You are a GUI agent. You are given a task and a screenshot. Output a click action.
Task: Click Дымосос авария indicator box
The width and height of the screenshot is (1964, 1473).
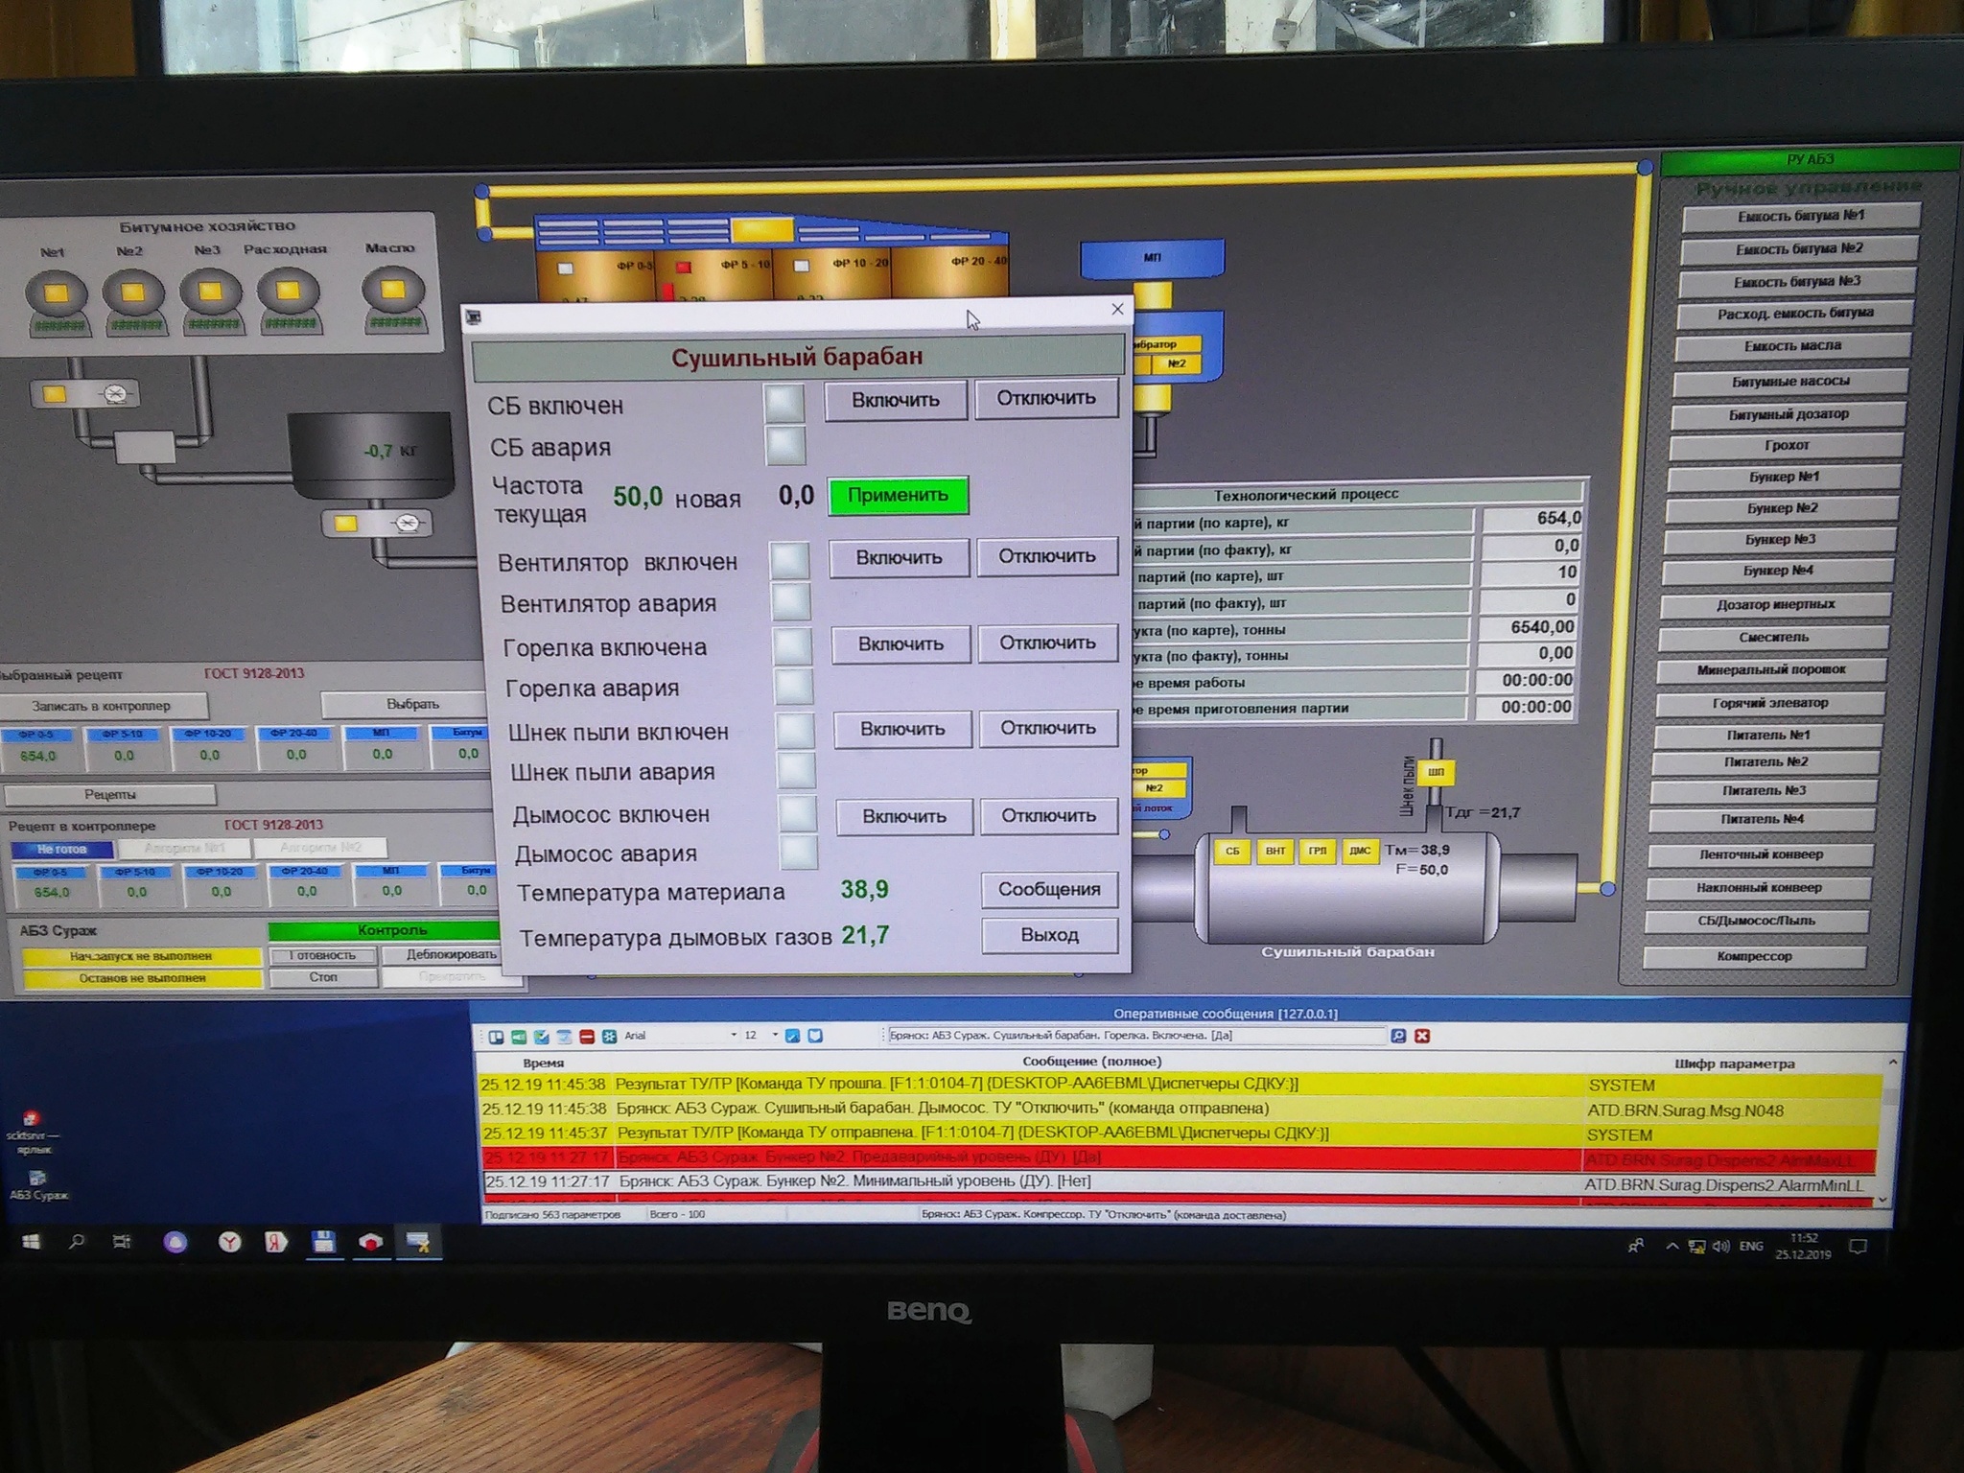(799, 853)
